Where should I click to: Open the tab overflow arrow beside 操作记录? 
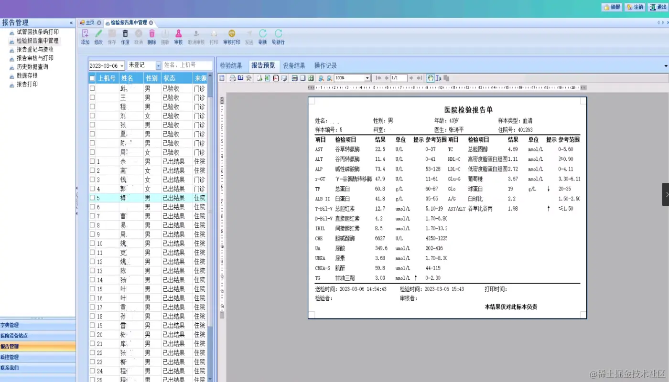coord(666,65)
